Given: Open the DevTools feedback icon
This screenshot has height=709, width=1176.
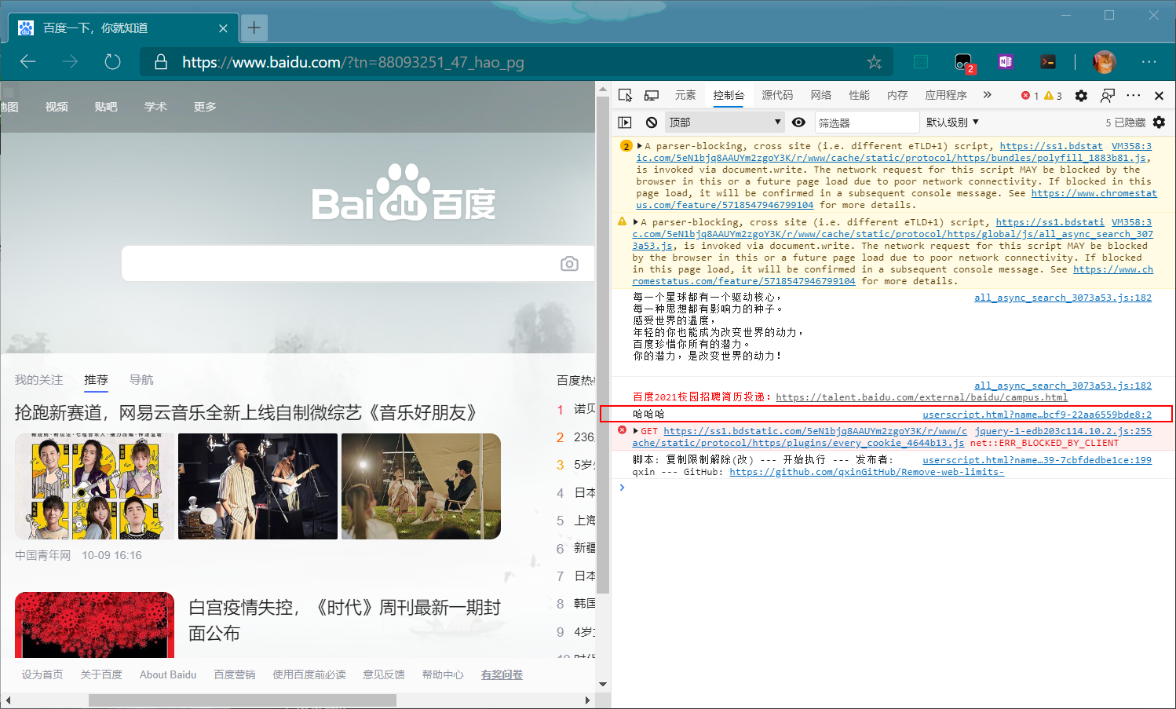Looking at the screenshot, I should coord(1108,96).
